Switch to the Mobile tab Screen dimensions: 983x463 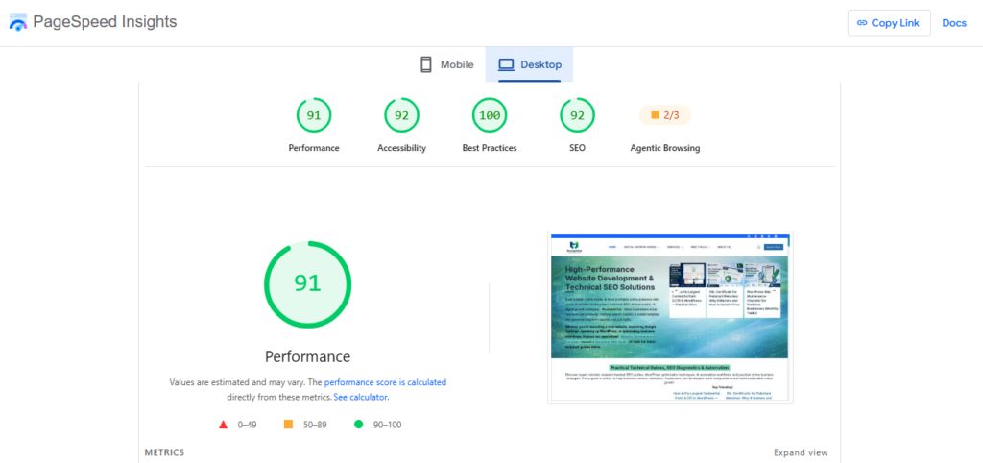tap(446, 64)
